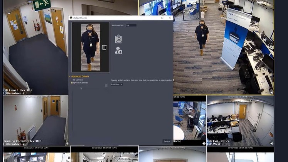Select the Lift Floor 1 Flex 3MP camera view
The image size is (288, 162).
[x=35, y=46]
